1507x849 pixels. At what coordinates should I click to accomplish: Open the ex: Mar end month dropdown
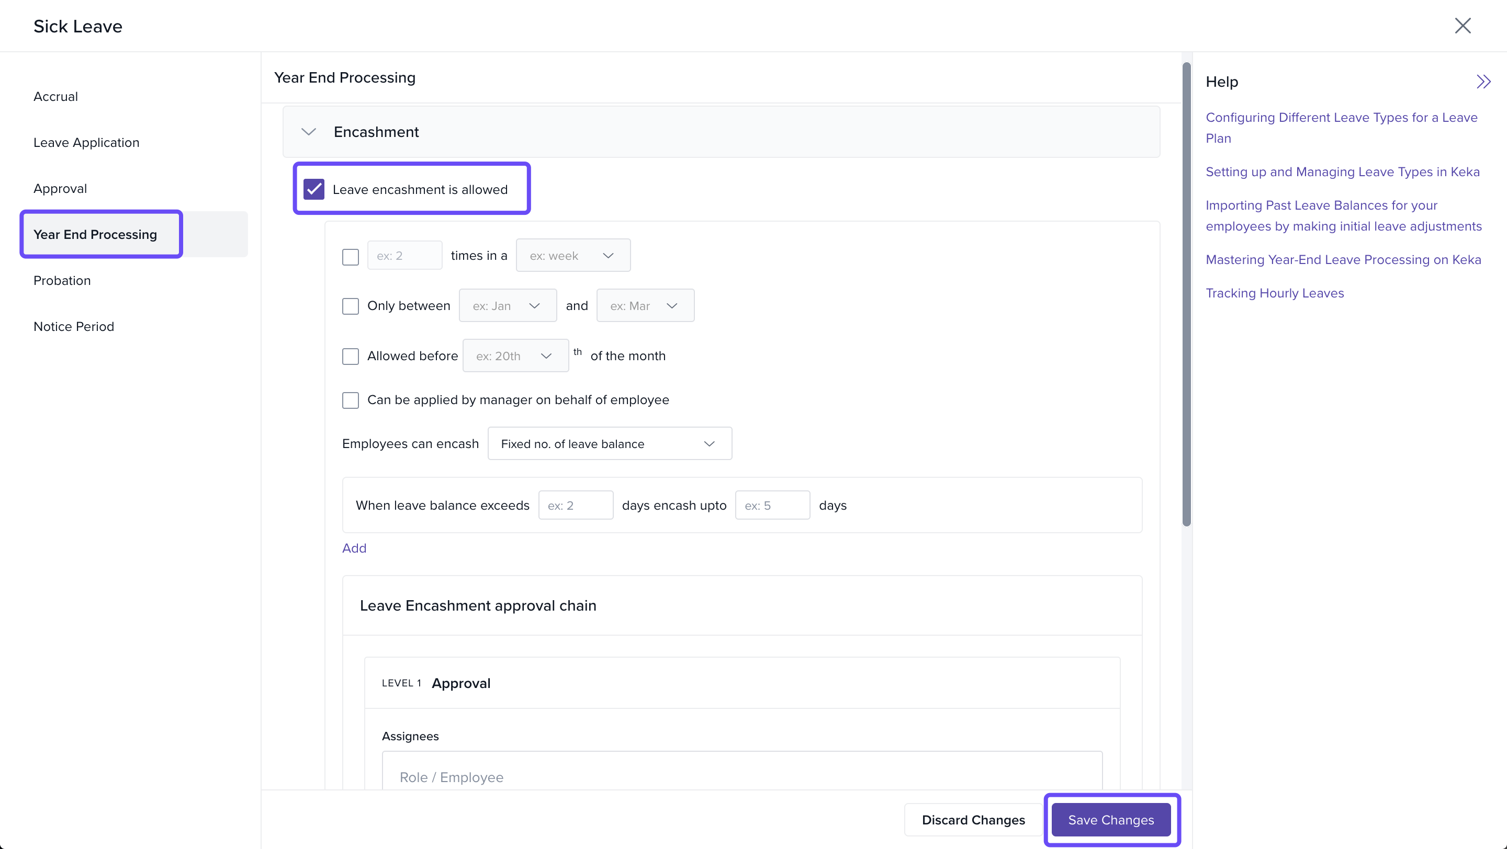click(645, 306)
